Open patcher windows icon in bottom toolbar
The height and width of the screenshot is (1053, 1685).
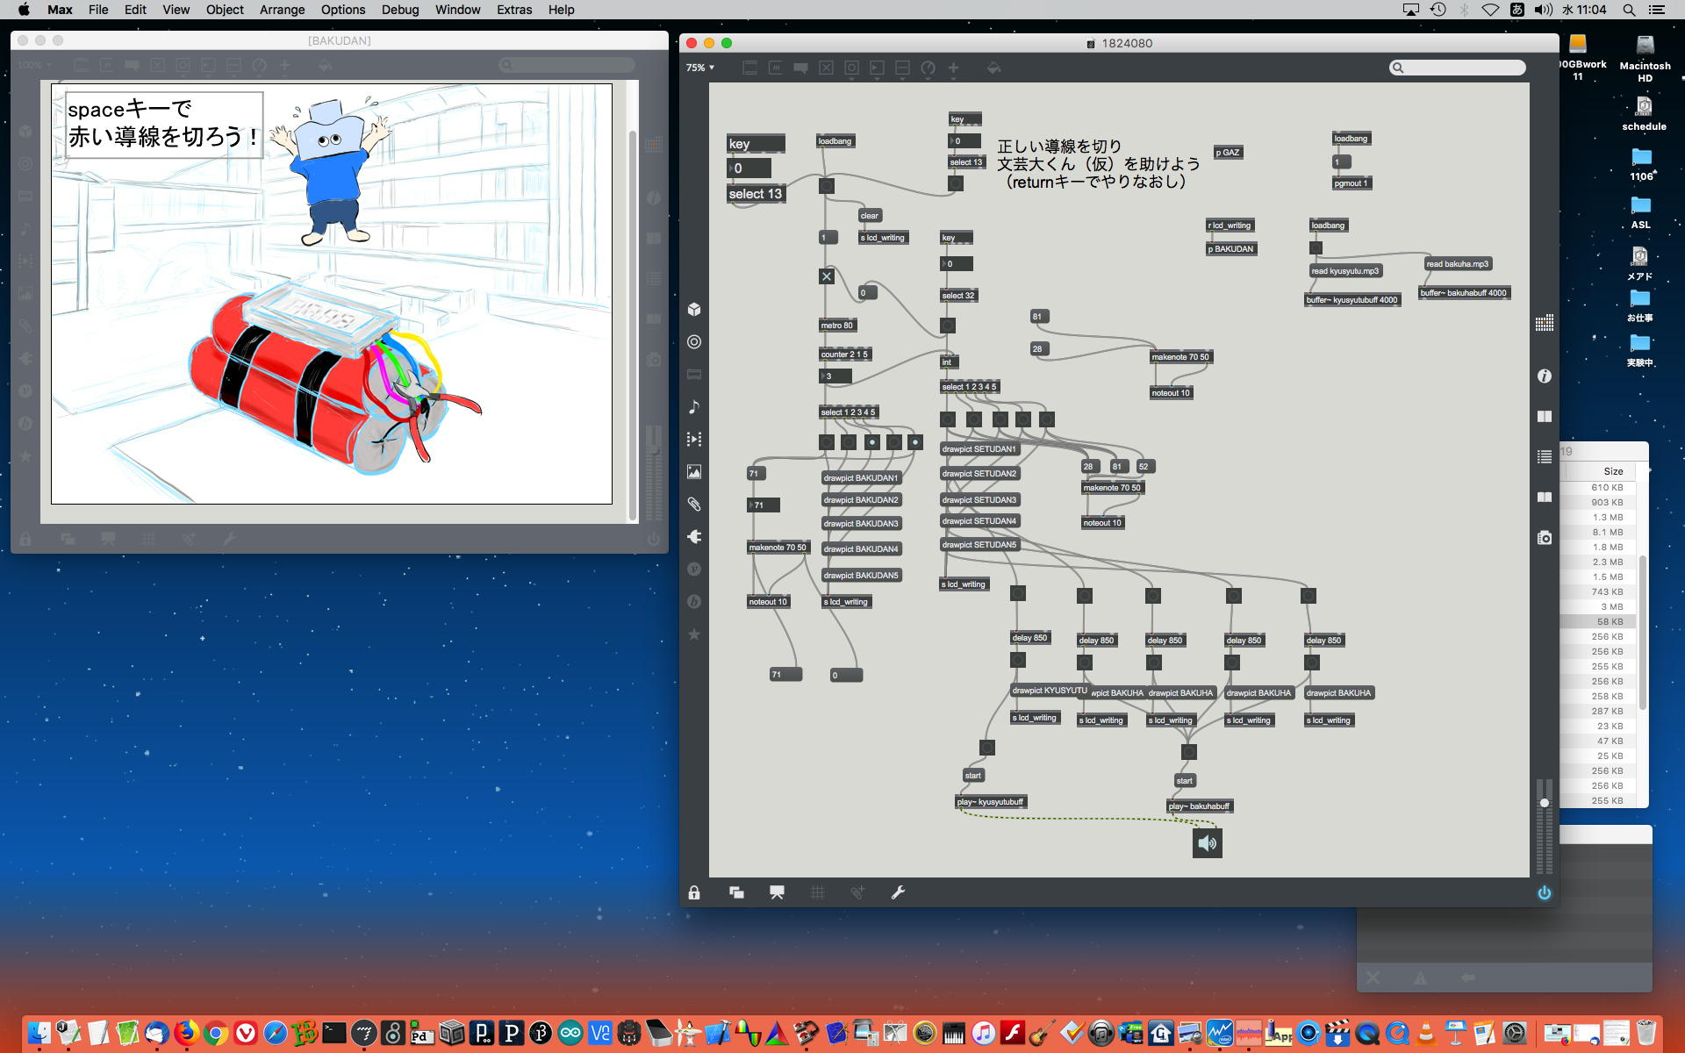pyautogui.click(x=736, y=892)
